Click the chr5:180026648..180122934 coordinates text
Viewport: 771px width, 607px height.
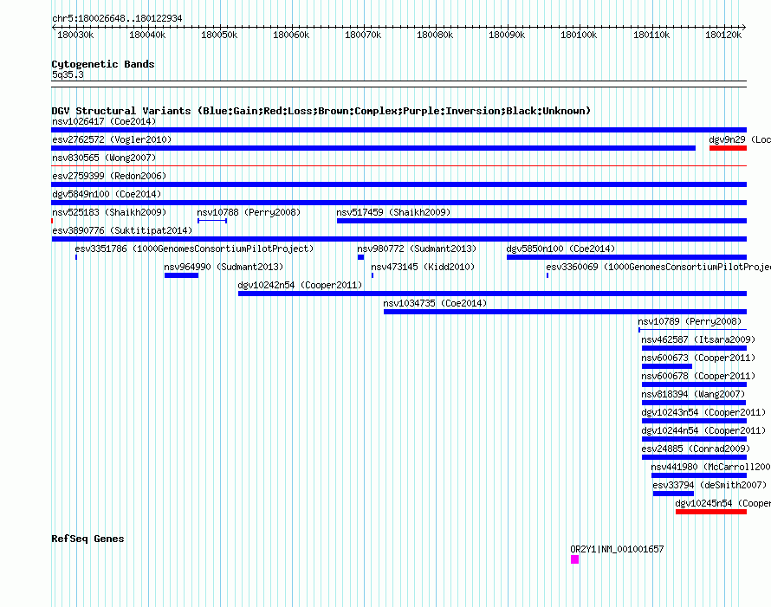coord(117,18)
